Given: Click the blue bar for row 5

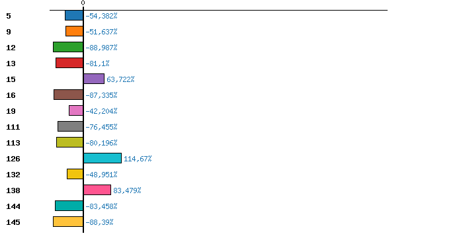Looking at the screenshot, I should (x=74, y=15).
